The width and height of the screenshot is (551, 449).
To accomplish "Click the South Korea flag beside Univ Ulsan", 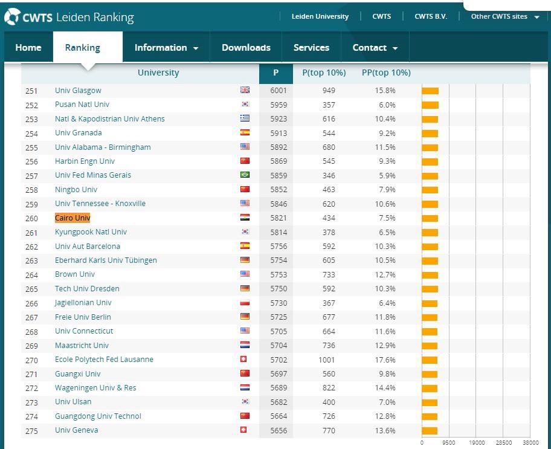I will (x=245, y=402).
